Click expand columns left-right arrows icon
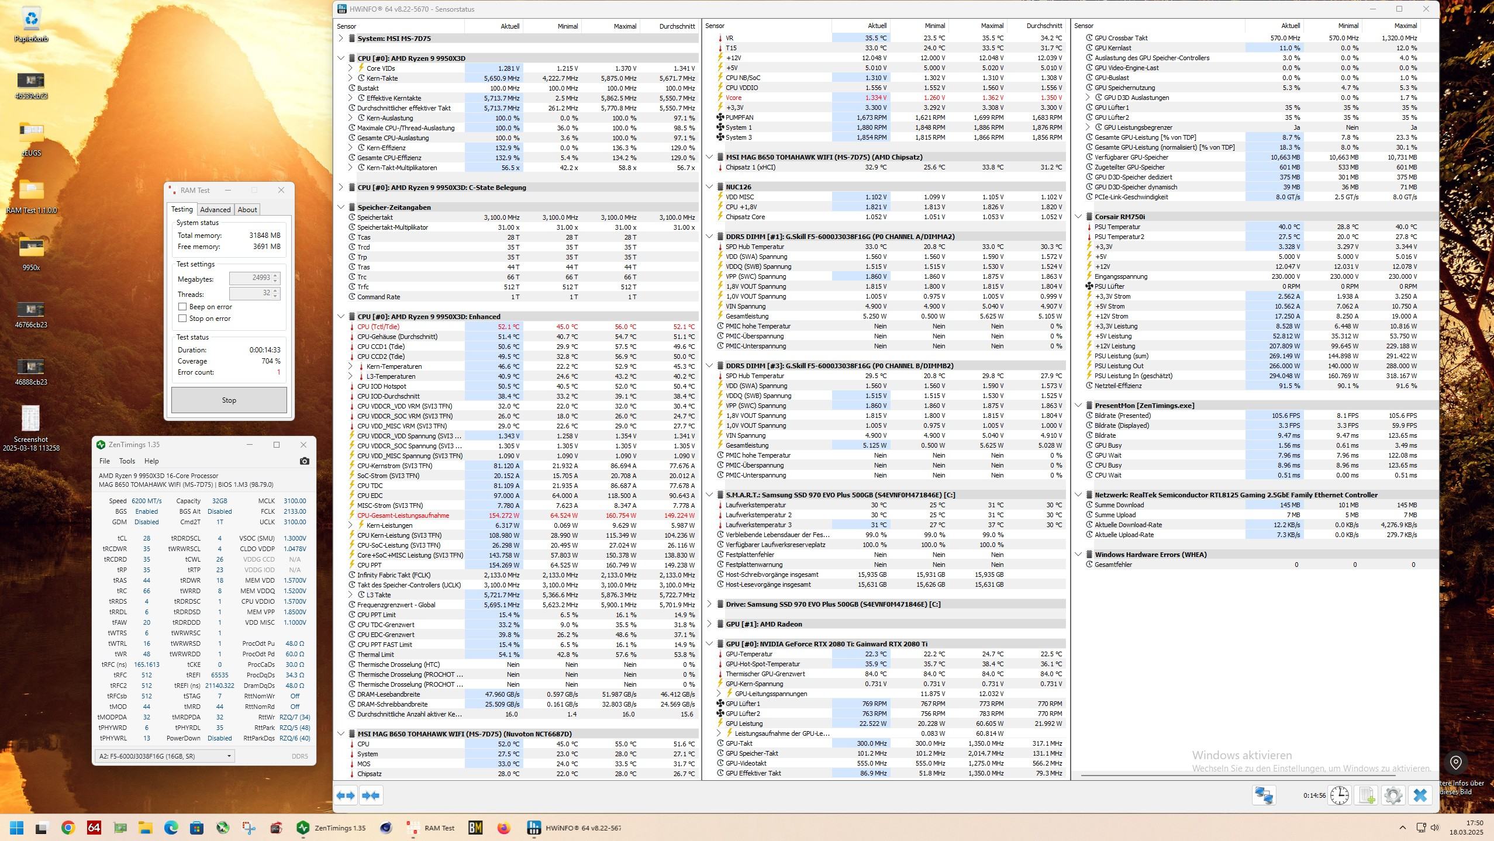 point(346,795)
